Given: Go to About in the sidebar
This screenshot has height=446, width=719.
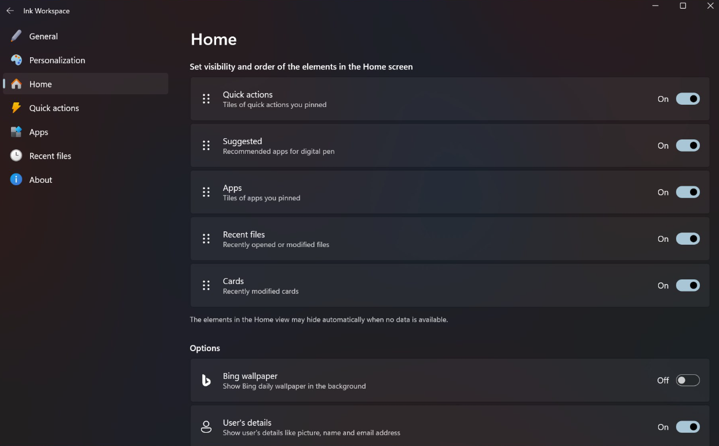Looking at the screenshot, I should 41,180.
